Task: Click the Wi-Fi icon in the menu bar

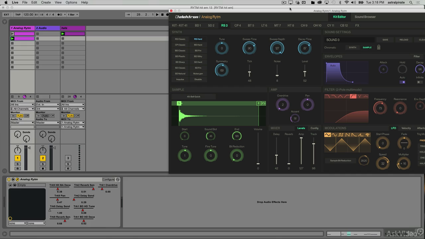Action: click(x=347, y=2)
